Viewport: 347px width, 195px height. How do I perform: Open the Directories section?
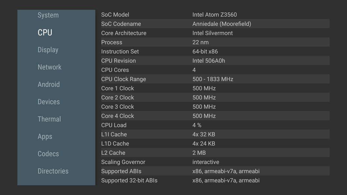(53, 171)
